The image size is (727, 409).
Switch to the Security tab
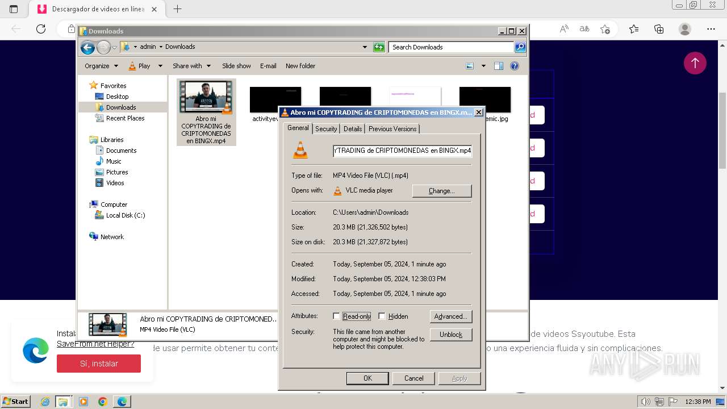[x=326, y=129]
